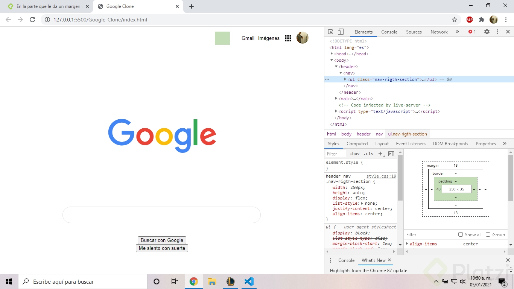The image size is (514, 289).
Task: View site information icon in address bar
Action: pos(47,20)
